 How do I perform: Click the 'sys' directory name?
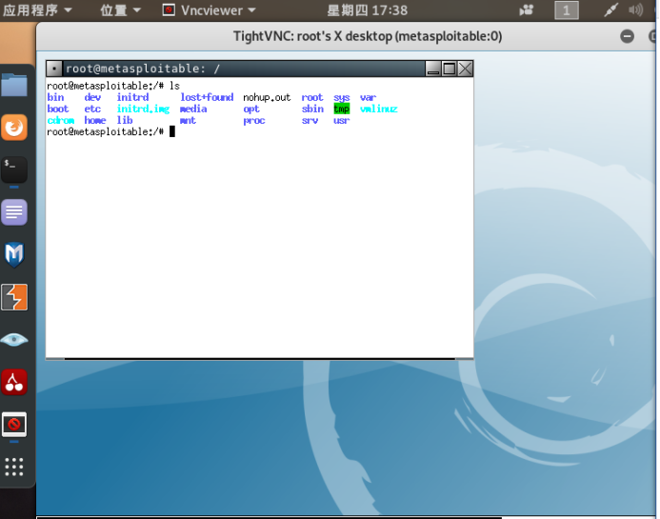(x=341, y=98)
